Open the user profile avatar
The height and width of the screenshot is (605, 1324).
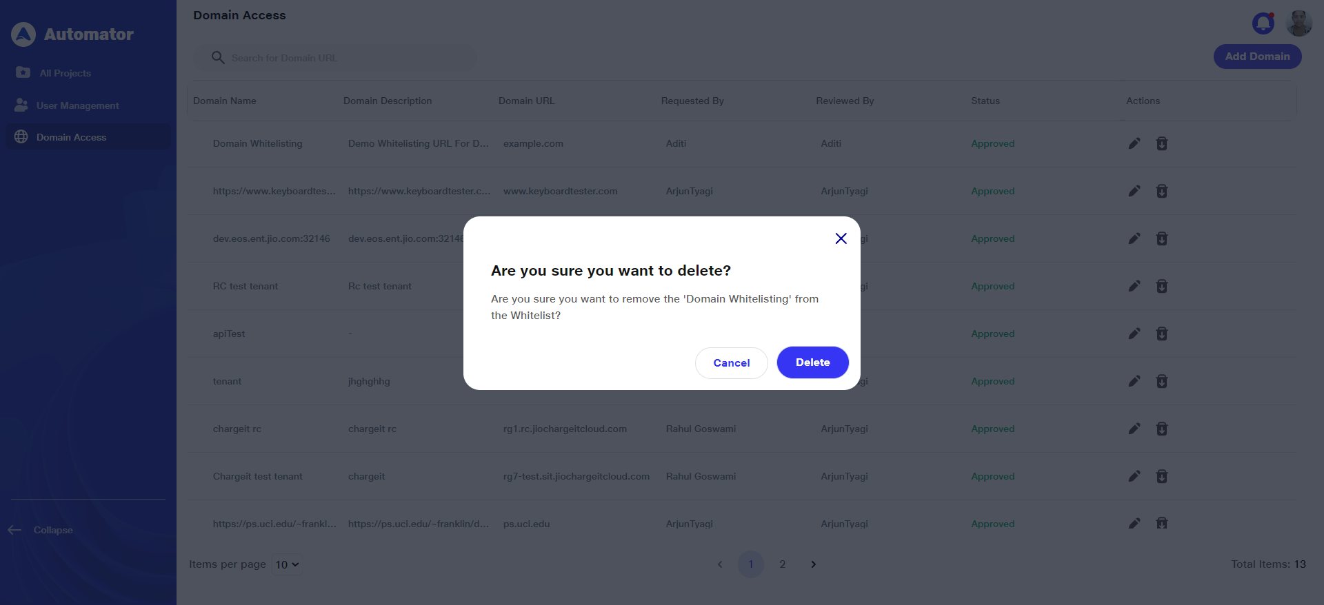click(x=1298, y=23)
